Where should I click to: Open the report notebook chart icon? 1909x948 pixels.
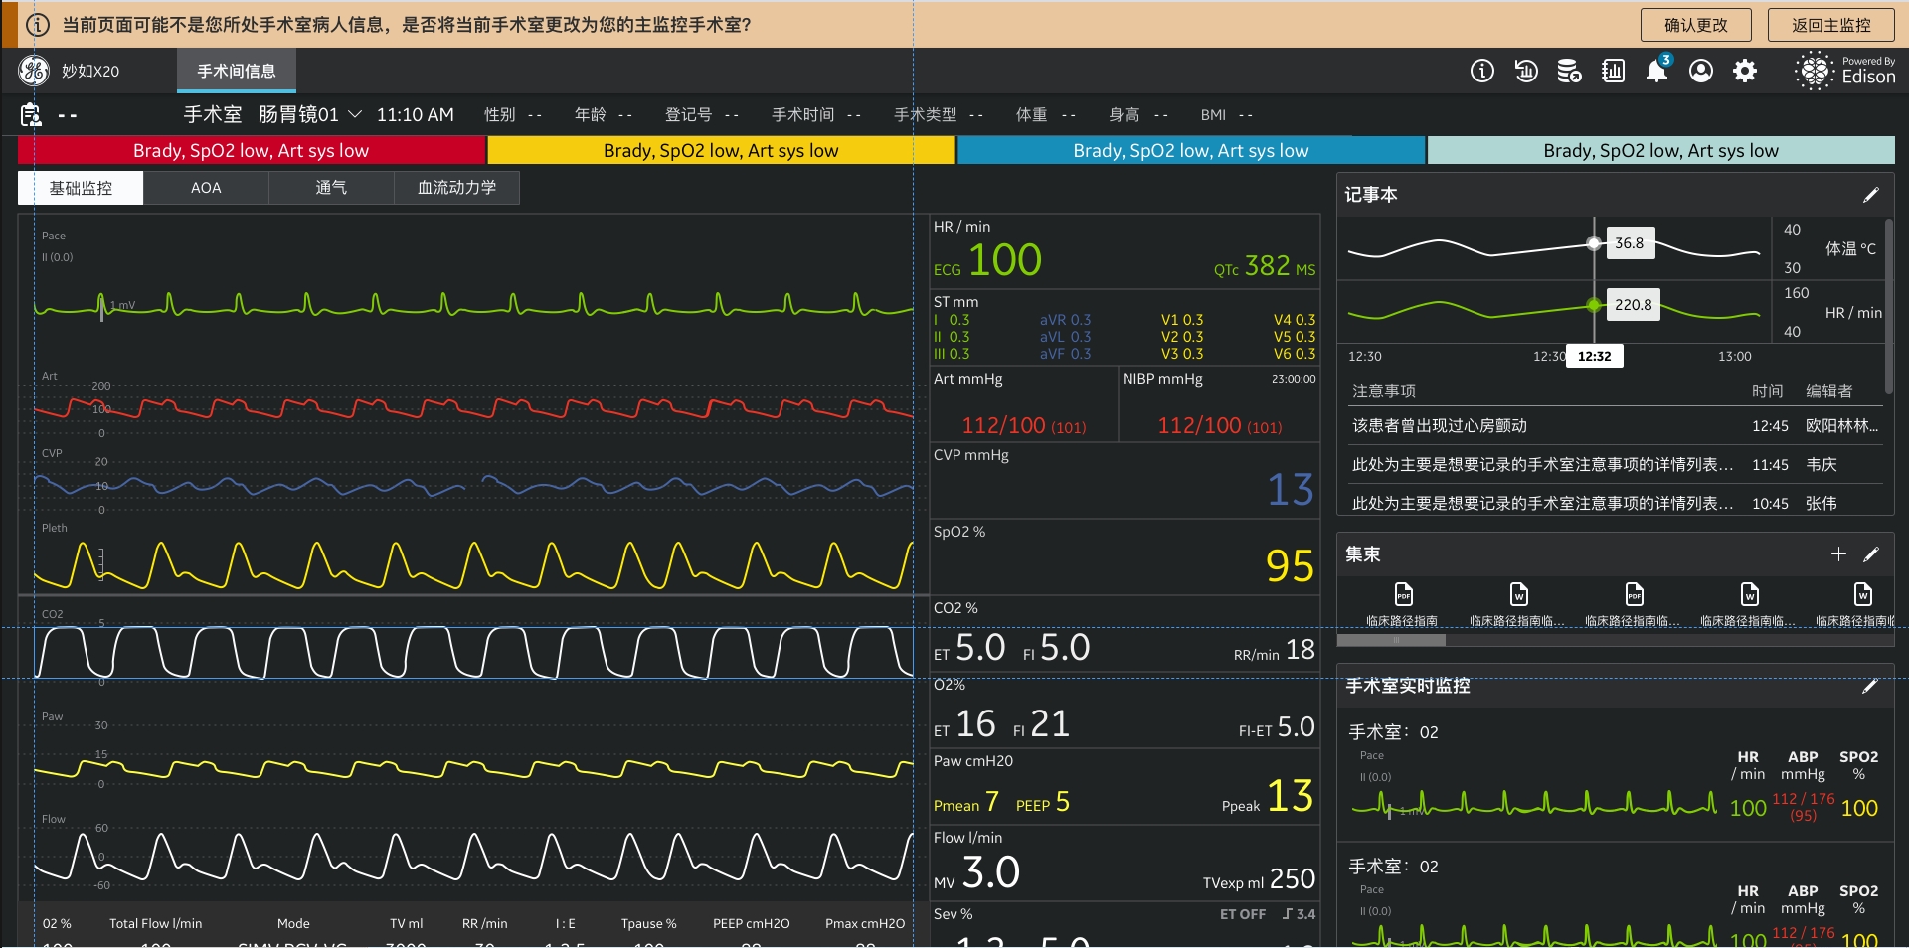pyautogui.click(x=1614, y=71)
